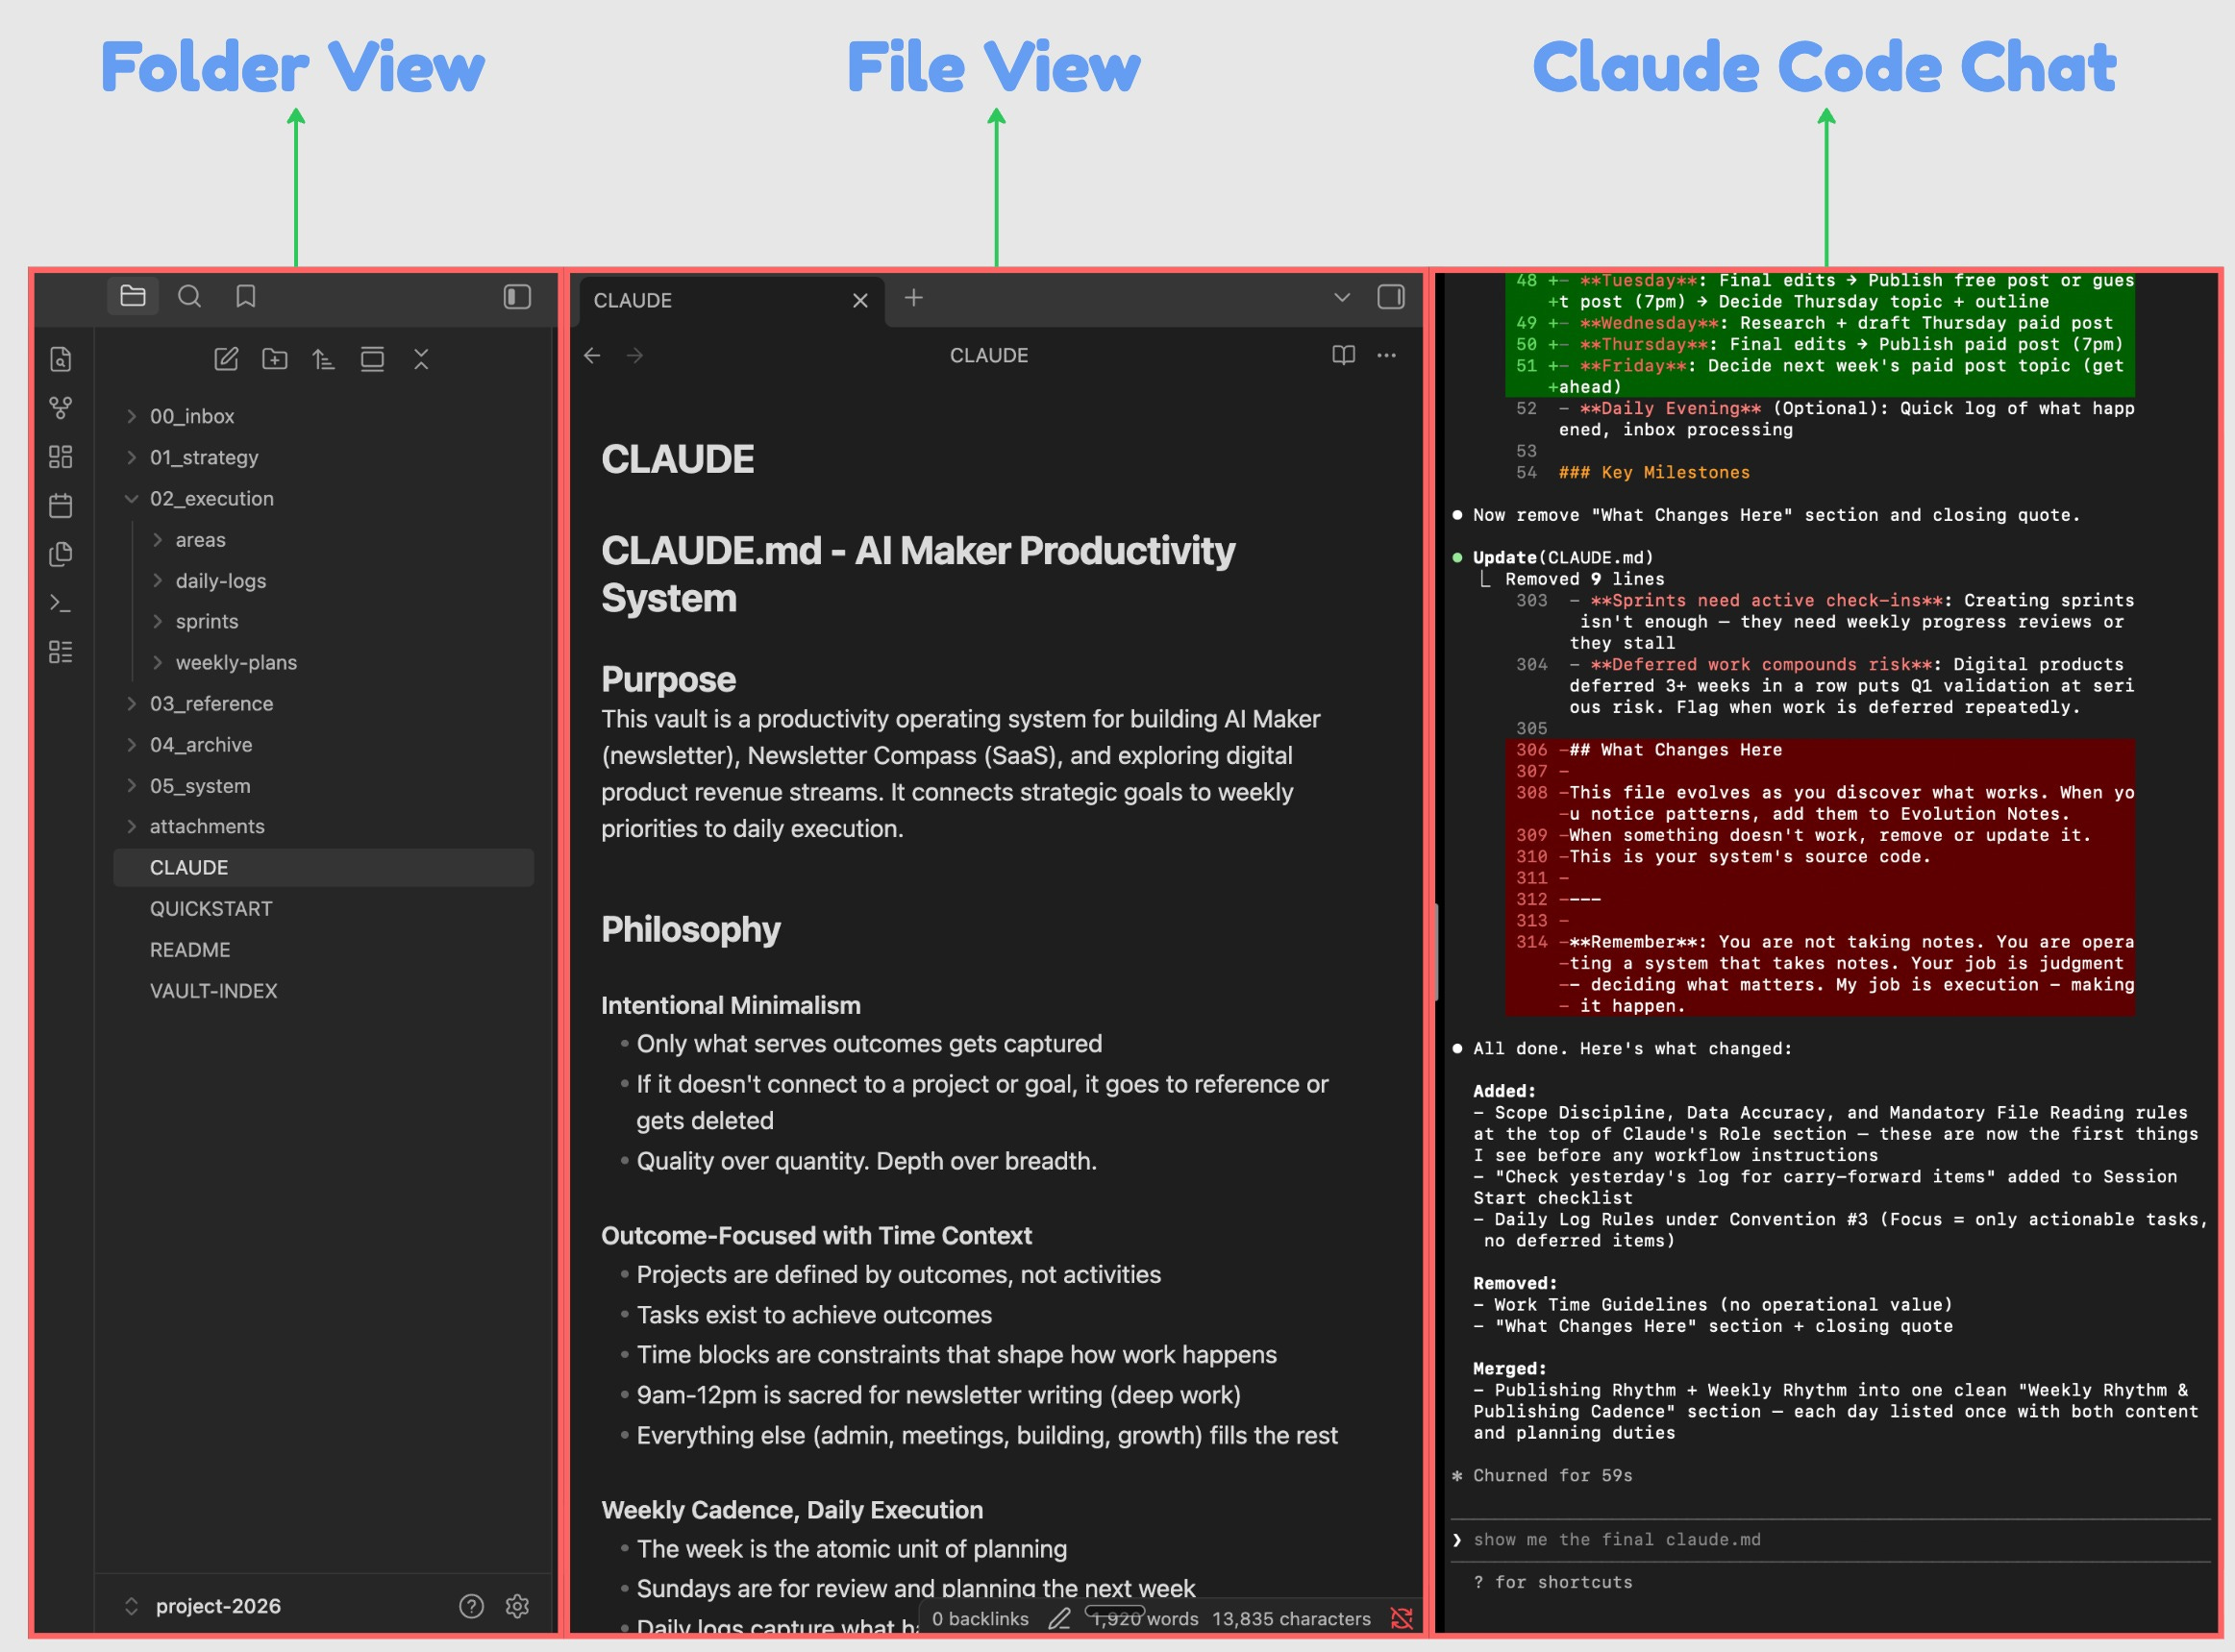This screenshot has width=2235, height=1652.
Task: Open a new tab with plus
Action: coord(913,297)
